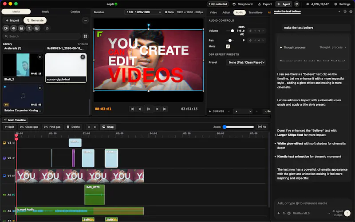Toggle Snap on the timeline
Image resolution: width=355 pixels, height=222 pixels.
point(108,127)
